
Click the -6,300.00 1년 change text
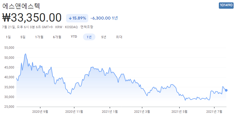click(104, 18)
